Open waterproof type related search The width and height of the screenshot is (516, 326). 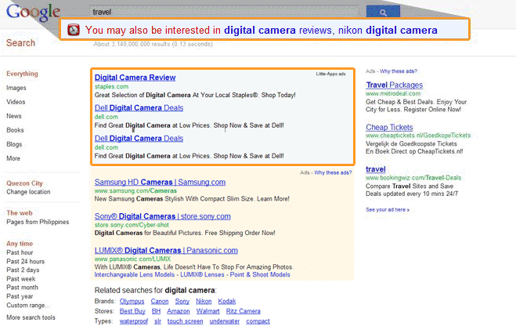tap(134, 321)
